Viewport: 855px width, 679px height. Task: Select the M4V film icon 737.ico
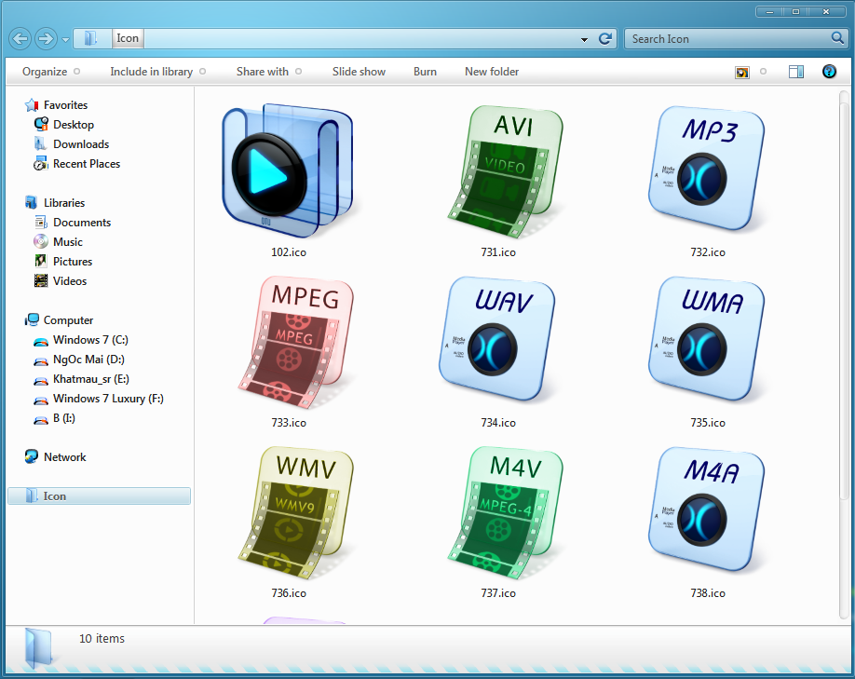505,512
